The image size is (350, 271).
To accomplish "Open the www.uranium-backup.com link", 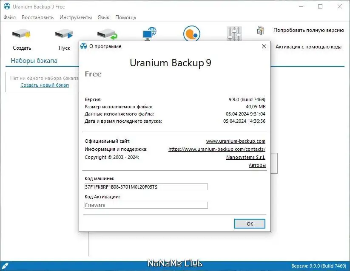I will click(236, 141).
